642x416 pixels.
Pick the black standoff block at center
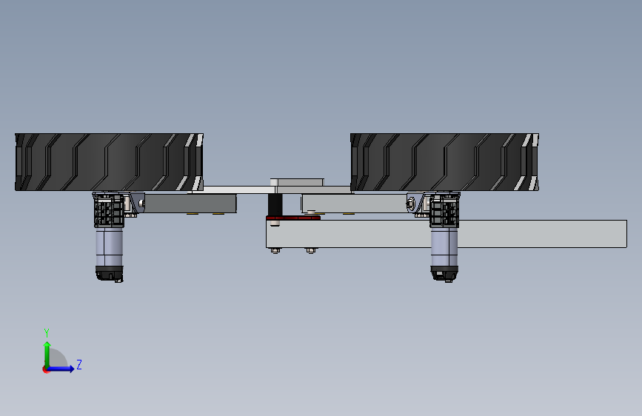[275, 205]
